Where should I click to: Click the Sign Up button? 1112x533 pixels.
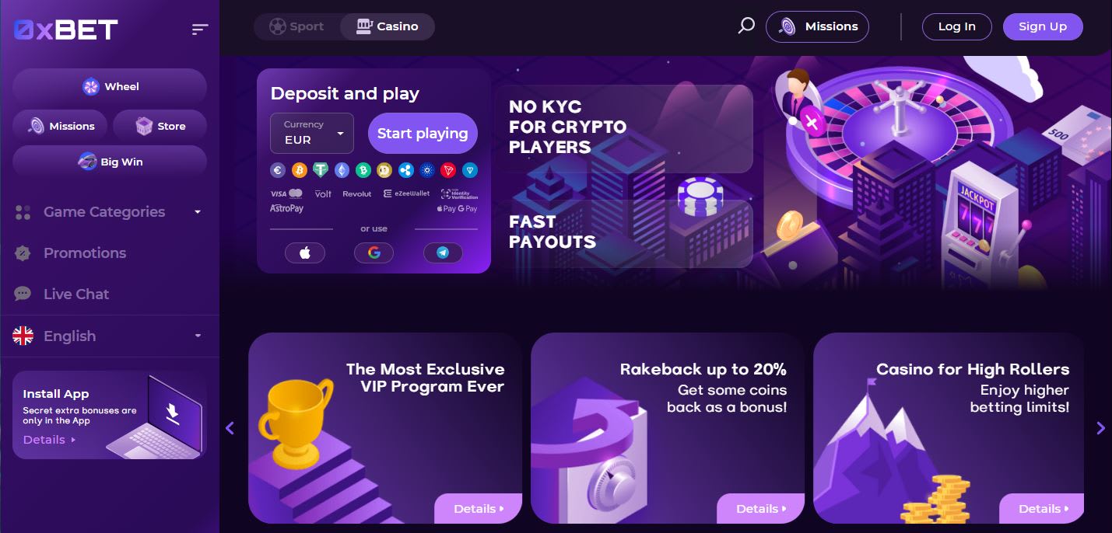(x=1043, y=26)
